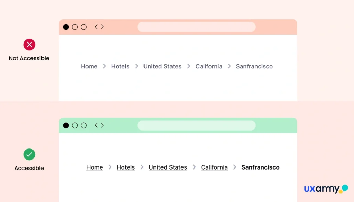
Task: Click the address bar in the green browser
Action: coord(196,125)
